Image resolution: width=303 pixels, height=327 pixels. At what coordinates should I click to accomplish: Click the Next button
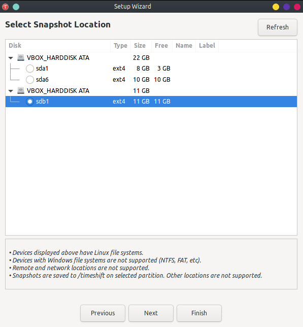point(151,313)
